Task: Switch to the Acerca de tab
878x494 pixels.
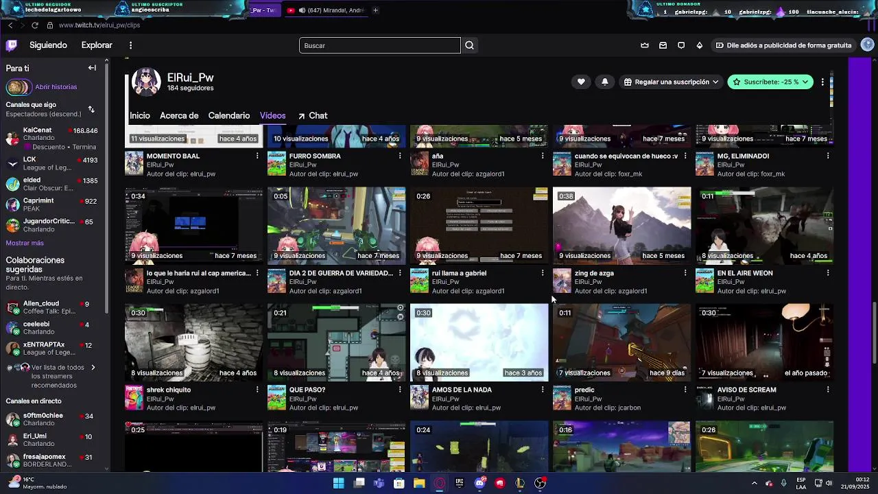Action: tap(179, 115)
